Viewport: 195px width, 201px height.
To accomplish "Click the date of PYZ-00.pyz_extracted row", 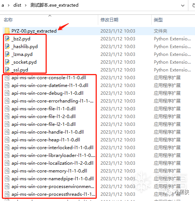I will pos(118,31).
